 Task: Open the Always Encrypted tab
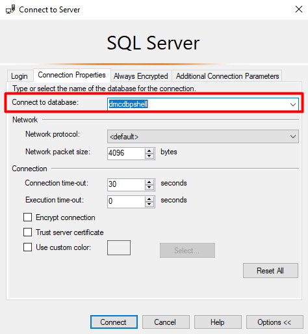coord(141,76)
